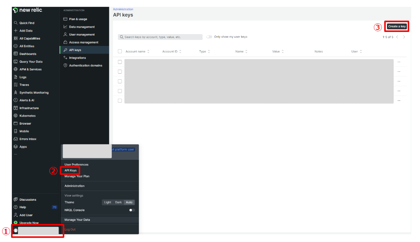Select the third API key row checkbox
This screenshot has height=242, width=420.
coord(120,81)
